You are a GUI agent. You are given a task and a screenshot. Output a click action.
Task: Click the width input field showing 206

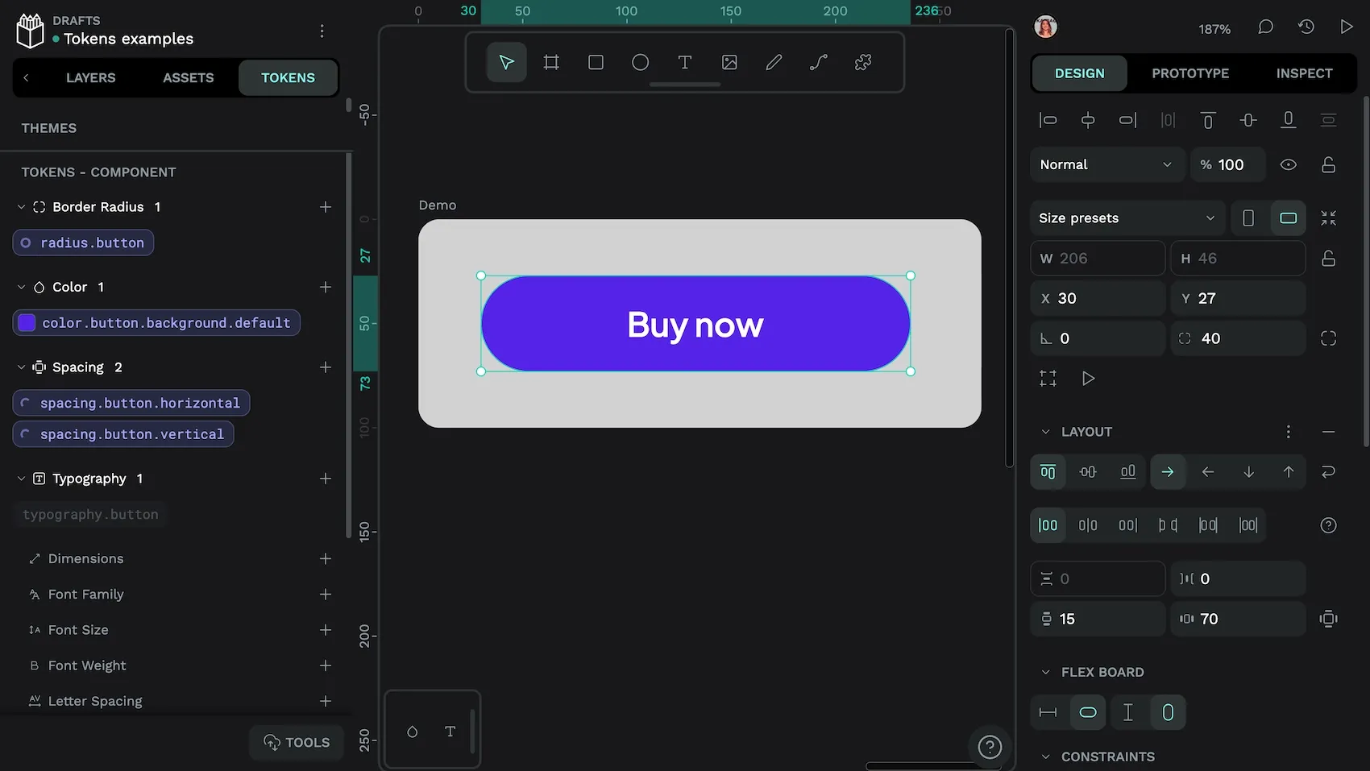[1098, 258]
